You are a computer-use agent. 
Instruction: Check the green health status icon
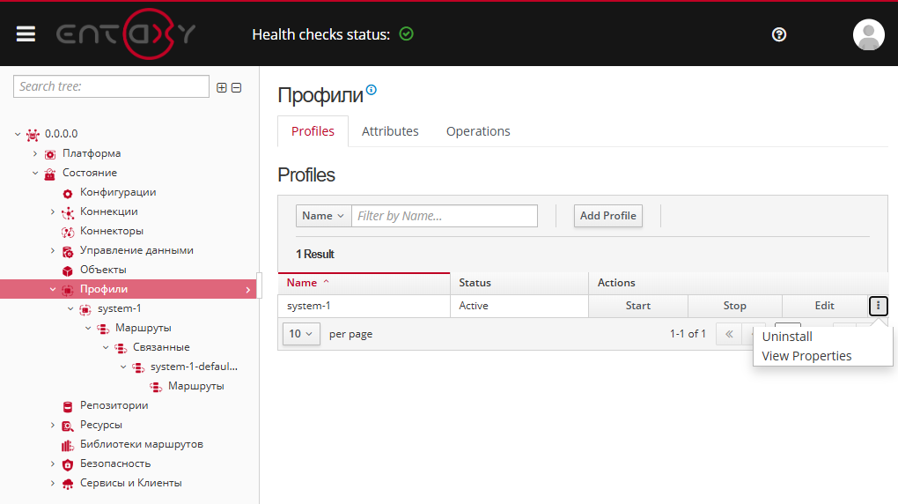[x=406, y=33]
